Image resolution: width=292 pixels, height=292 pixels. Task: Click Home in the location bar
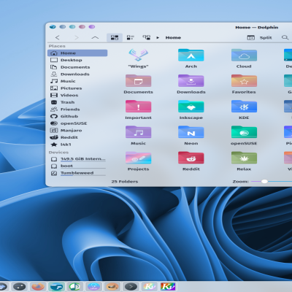[173, 37]
